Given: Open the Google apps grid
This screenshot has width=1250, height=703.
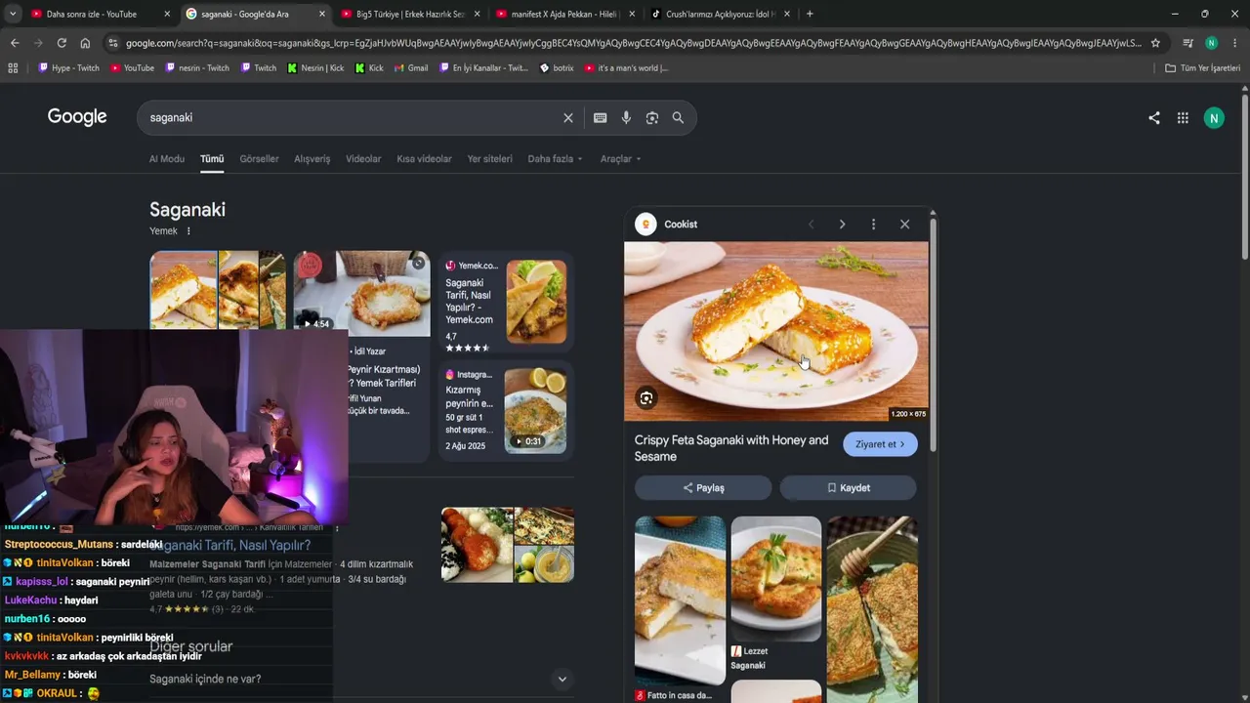Looking at the screenshot, I should click(x=1183, y=118).
